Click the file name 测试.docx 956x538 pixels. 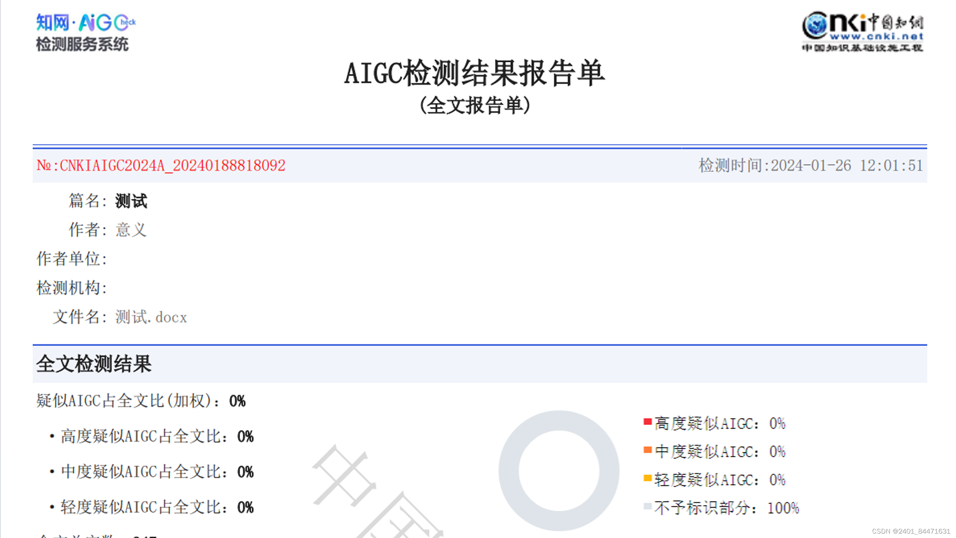(x=151, y=317)
